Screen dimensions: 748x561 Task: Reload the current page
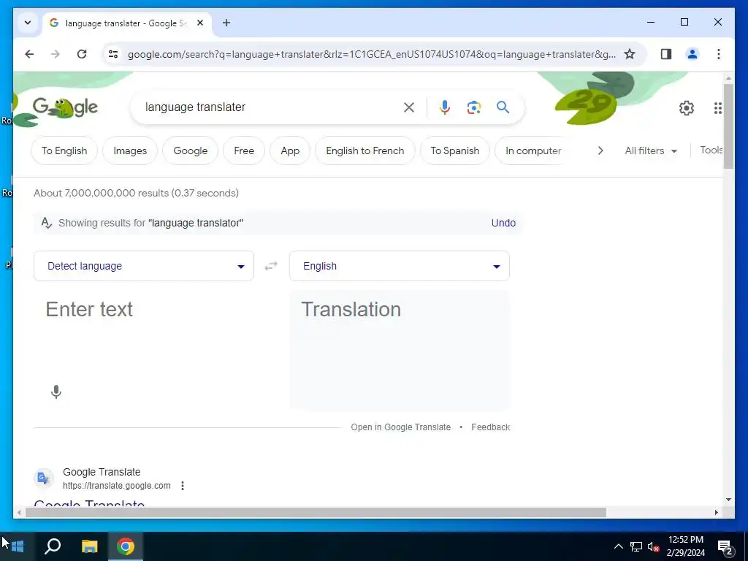pos(82,54)
